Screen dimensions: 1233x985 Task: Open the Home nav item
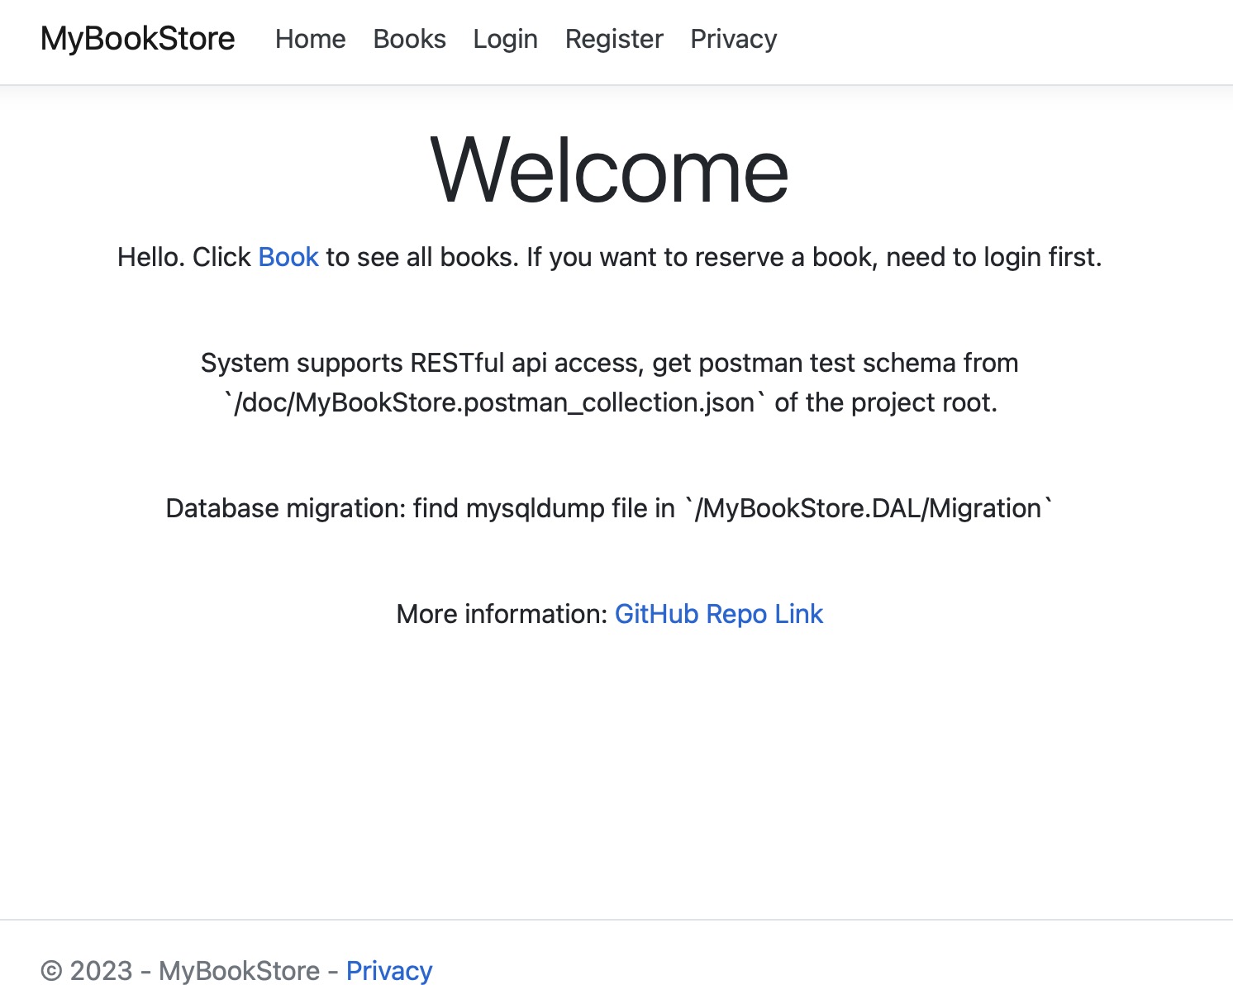click(311, 39)
